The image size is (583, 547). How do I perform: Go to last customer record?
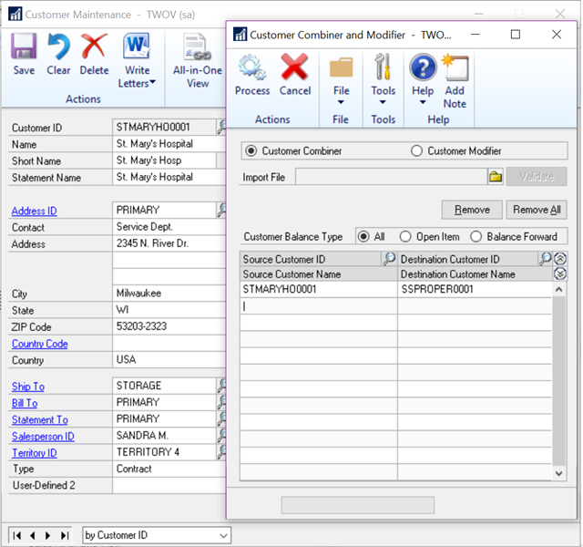pyautogui.click(x=65, y=535)
